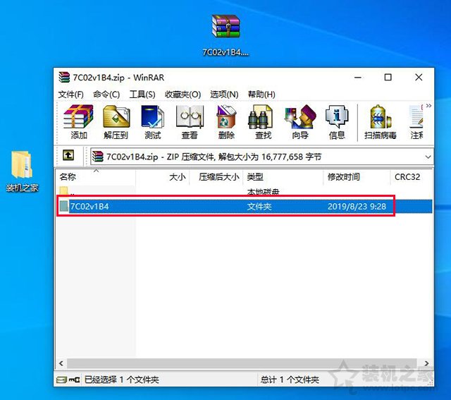Sort by the 修改时间 column header
451x400 pixels.
[357, 177]
